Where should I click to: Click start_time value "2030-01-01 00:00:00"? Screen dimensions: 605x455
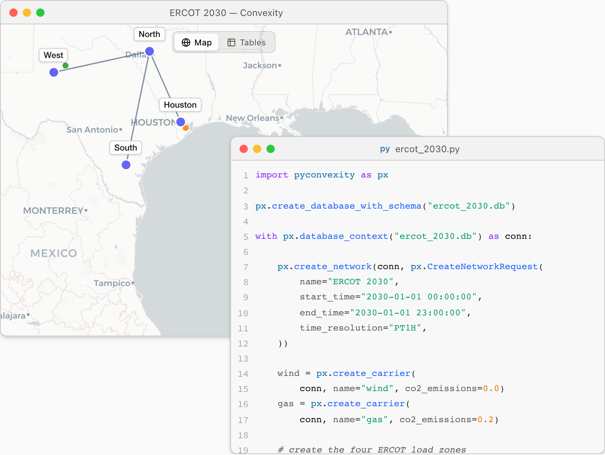(419, 297)
